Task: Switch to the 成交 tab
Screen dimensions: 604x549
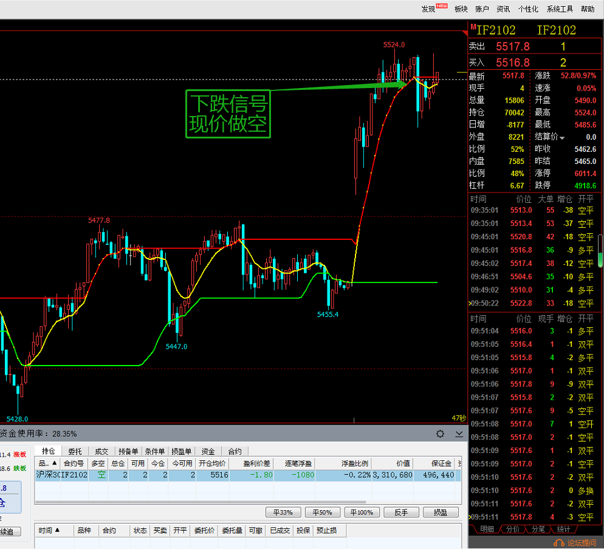Action: point(101,451)
